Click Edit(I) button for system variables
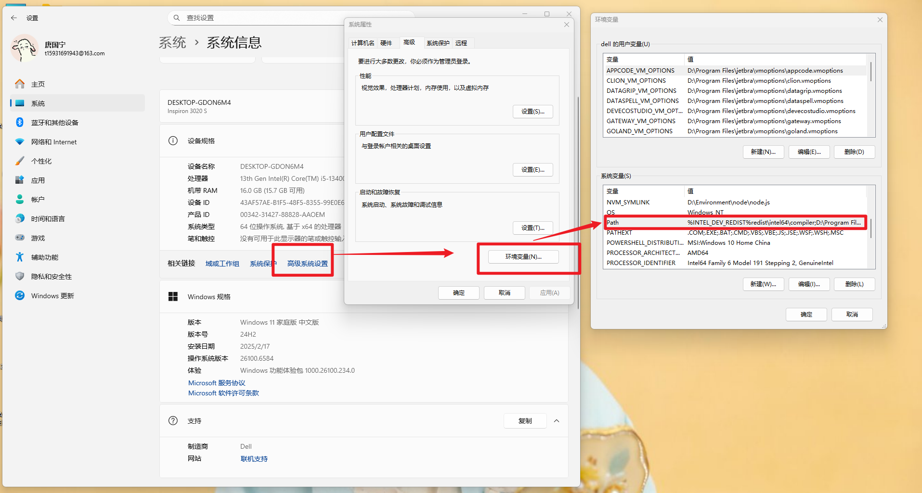The height and width of the screenshot is (493, 922). [x=809, y=284]
